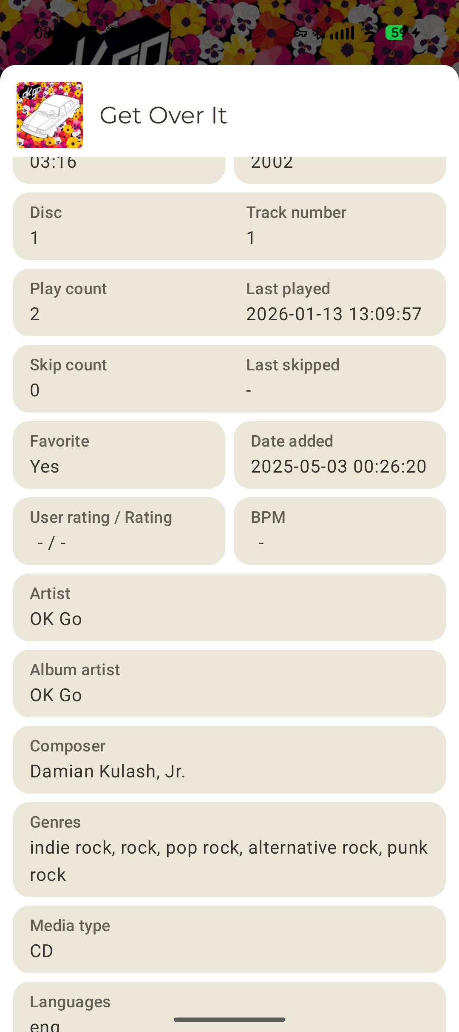
Task: Select the BPM card
Action: [340, 531]
